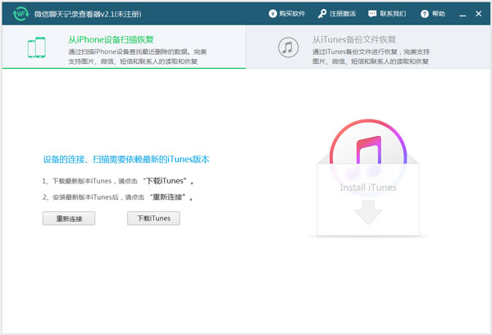Image resolution: width=492 pixels, height=335 pixels.
Task: Open 购买软件 (buy software)
Action: 287,13
